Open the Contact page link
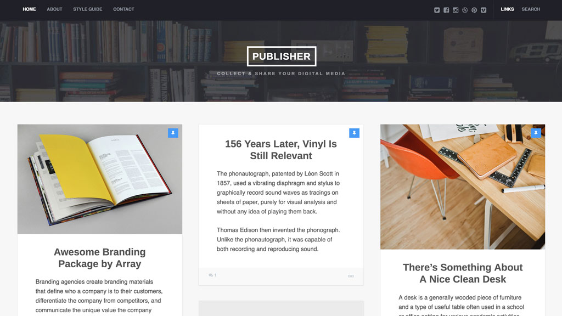Viewport: 562px width, 316px height. (x=123, y=9)
